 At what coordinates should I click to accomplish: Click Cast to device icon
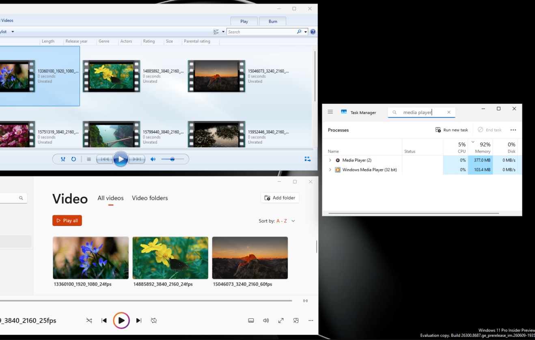305,301
